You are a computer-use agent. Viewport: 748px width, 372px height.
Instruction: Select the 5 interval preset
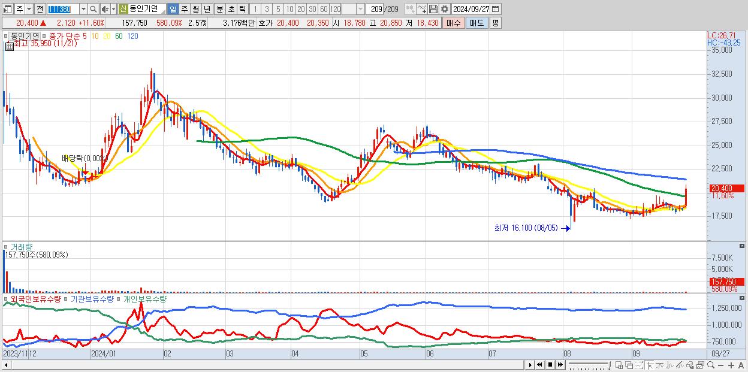(x=278, y=9)
